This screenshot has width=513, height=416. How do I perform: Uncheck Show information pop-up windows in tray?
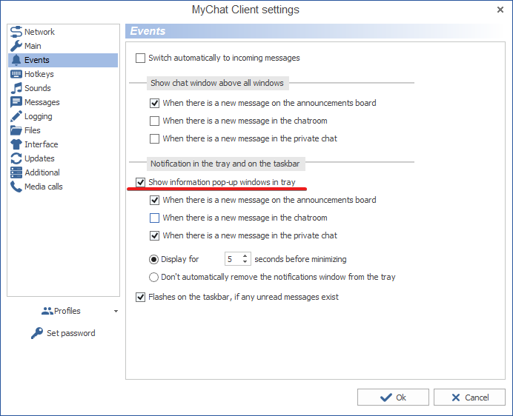click(x=141, y=182)
